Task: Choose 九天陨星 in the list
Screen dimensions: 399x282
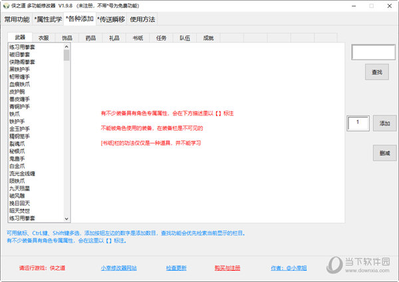Action: pyautogui.click(x=19, y=188)
